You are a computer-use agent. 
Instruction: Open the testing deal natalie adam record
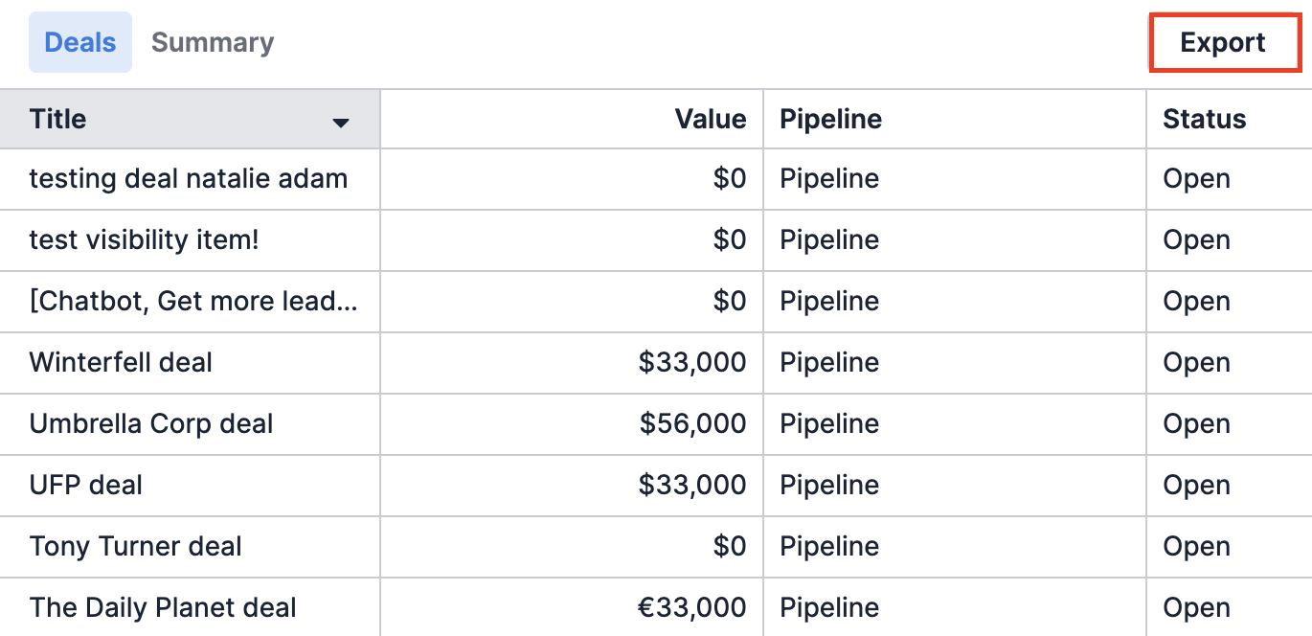point(189,179)
